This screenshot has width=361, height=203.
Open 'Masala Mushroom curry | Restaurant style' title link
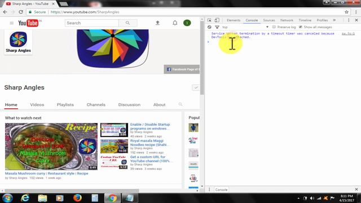point(46,173)
